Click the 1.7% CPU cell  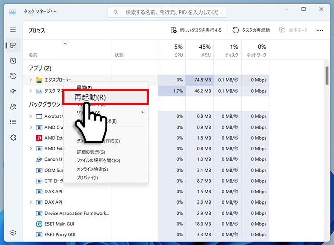click(x=172, y=91)
